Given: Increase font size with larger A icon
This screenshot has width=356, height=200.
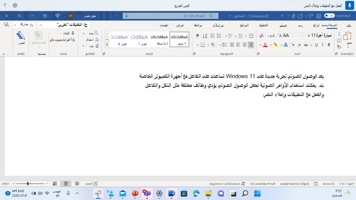Looking at the screenshot, I should pyautogui.click(x=286, y=35).
